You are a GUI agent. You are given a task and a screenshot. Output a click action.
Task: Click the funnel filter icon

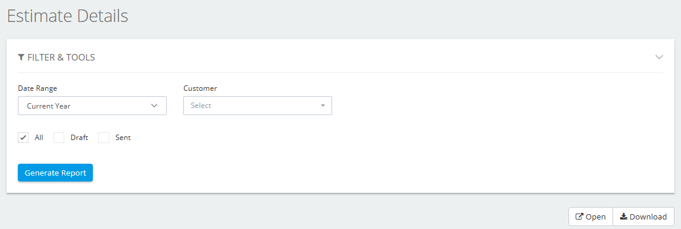tap(21, 57)
